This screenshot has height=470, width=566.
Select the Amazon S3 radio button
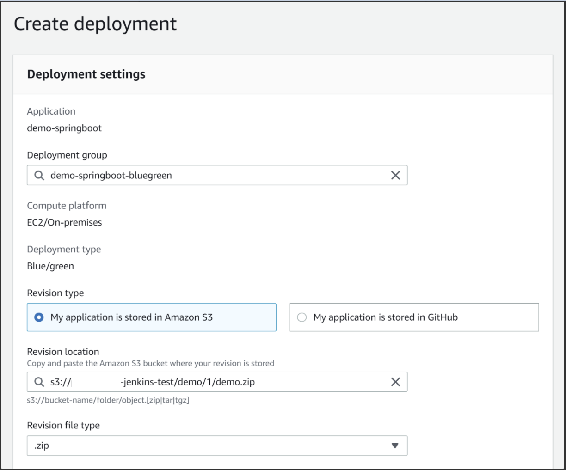click(39, 317)
